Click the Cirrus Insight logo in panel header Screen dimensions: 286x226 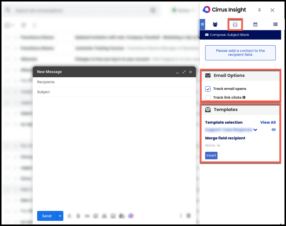pos(207,9)
